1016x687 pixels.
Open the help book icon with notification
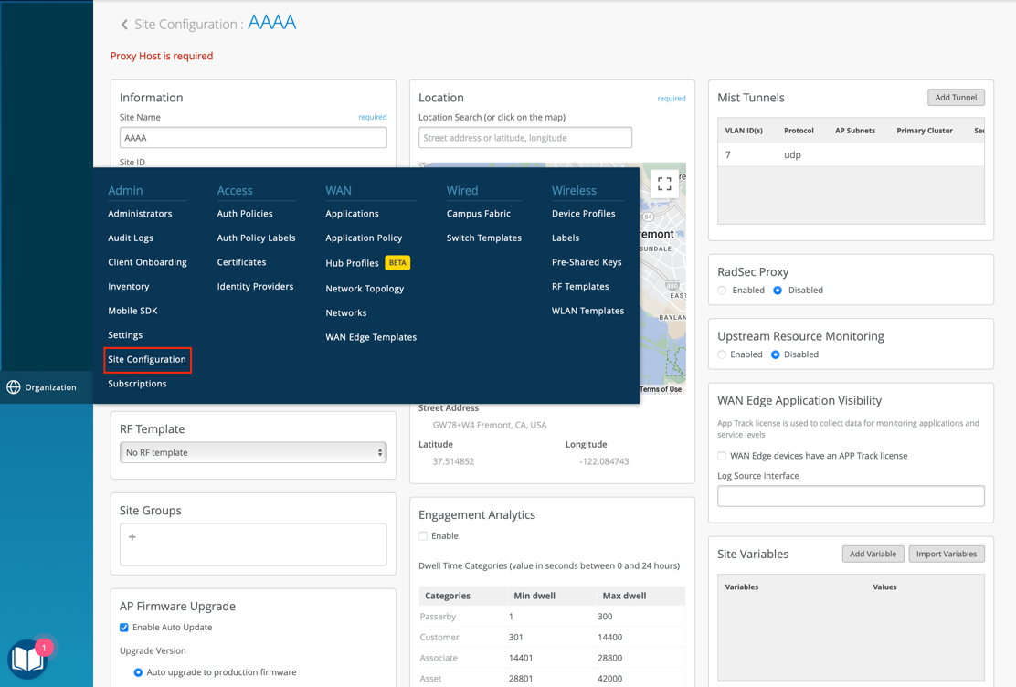[27, 658]
